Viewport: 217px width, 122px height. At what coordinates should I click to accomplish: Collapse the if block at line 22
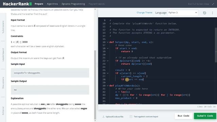tap(107, 61)
